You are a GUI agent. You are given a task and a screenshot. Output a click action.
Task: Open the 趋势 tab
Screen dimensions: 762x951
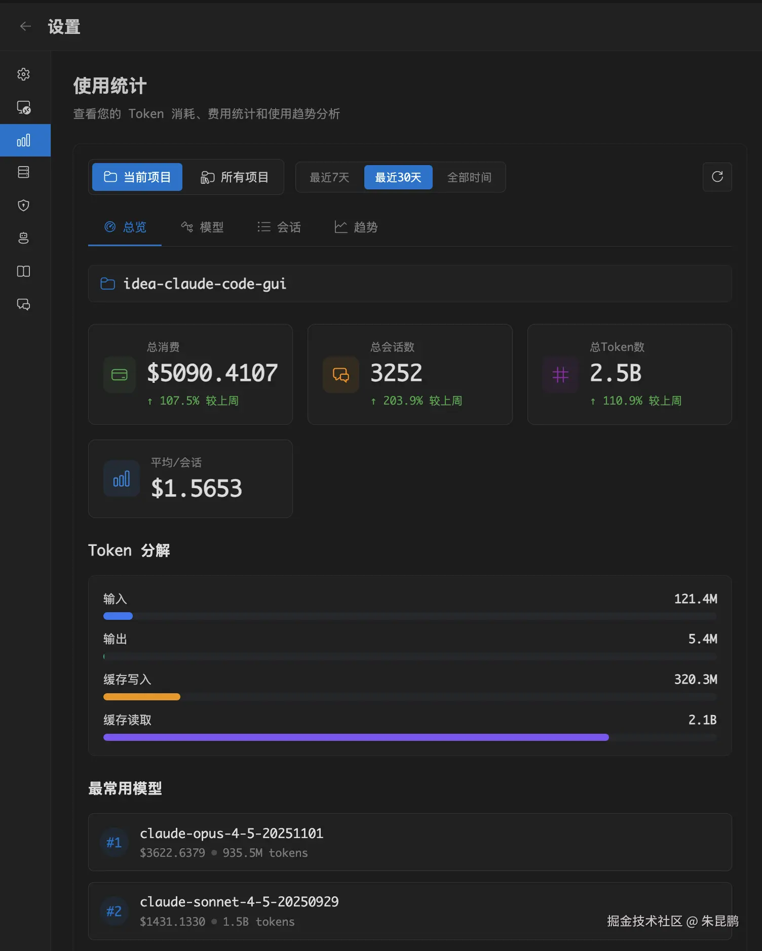pos(356,227)
